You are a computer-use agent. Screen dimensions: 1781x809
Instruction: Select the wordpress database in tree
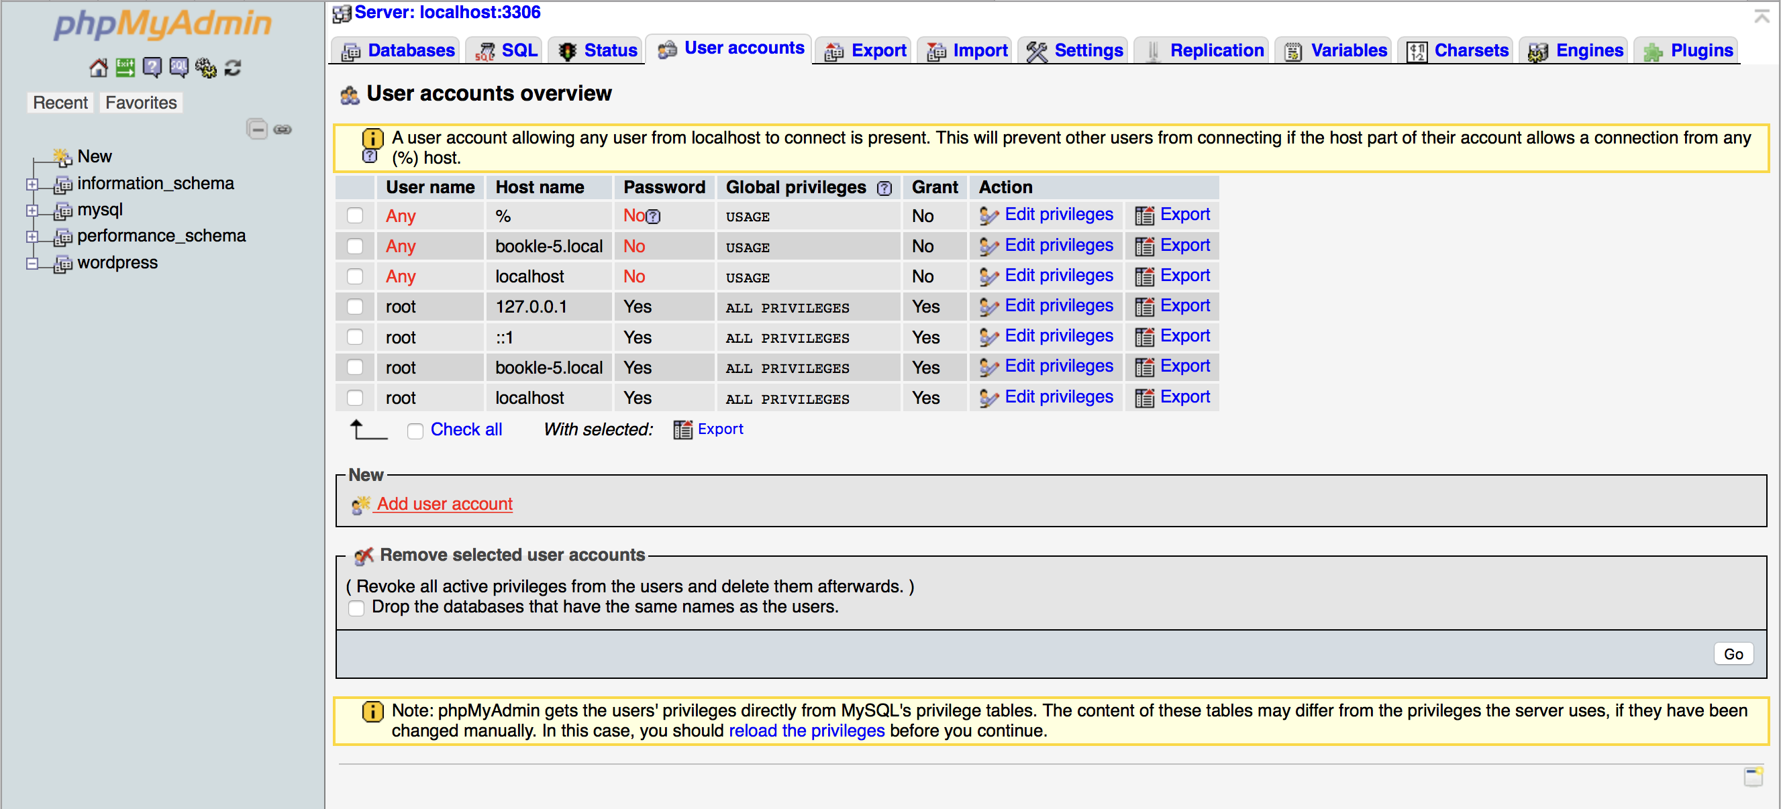pos(117,263)
